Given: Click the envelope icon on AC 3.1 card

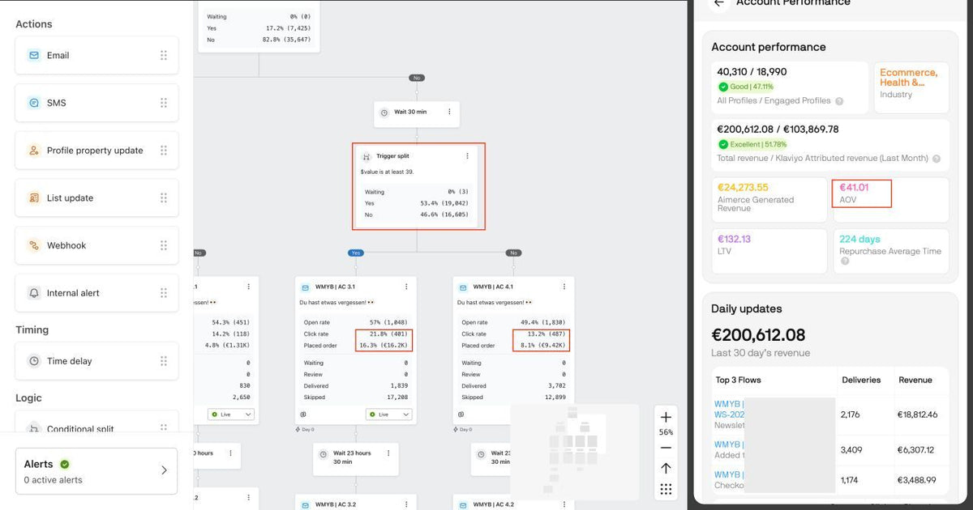Looking at the screenshot, I should click(305, 287).
